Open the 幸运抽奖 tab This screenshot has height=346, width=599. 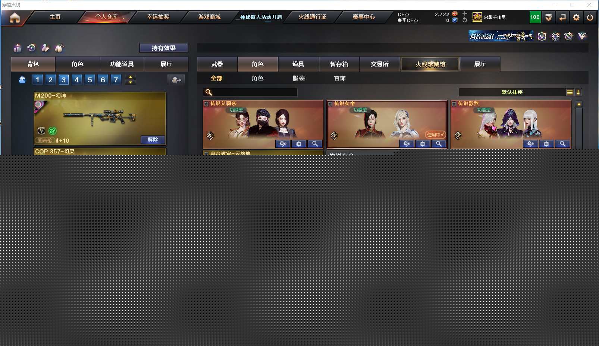[158, 17]
